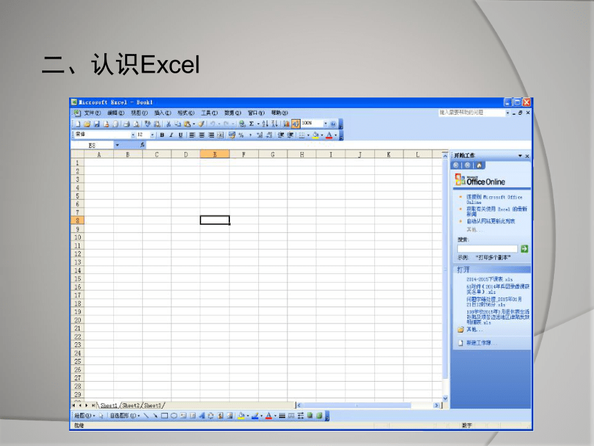Click the AutoSum sigma icon
The height and width of the screenshot is (446, 594).
(x=251, y=124)
